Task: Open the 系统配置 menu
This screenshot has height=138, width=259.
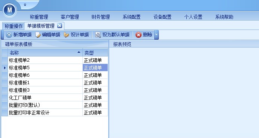Action: point(131,17)
